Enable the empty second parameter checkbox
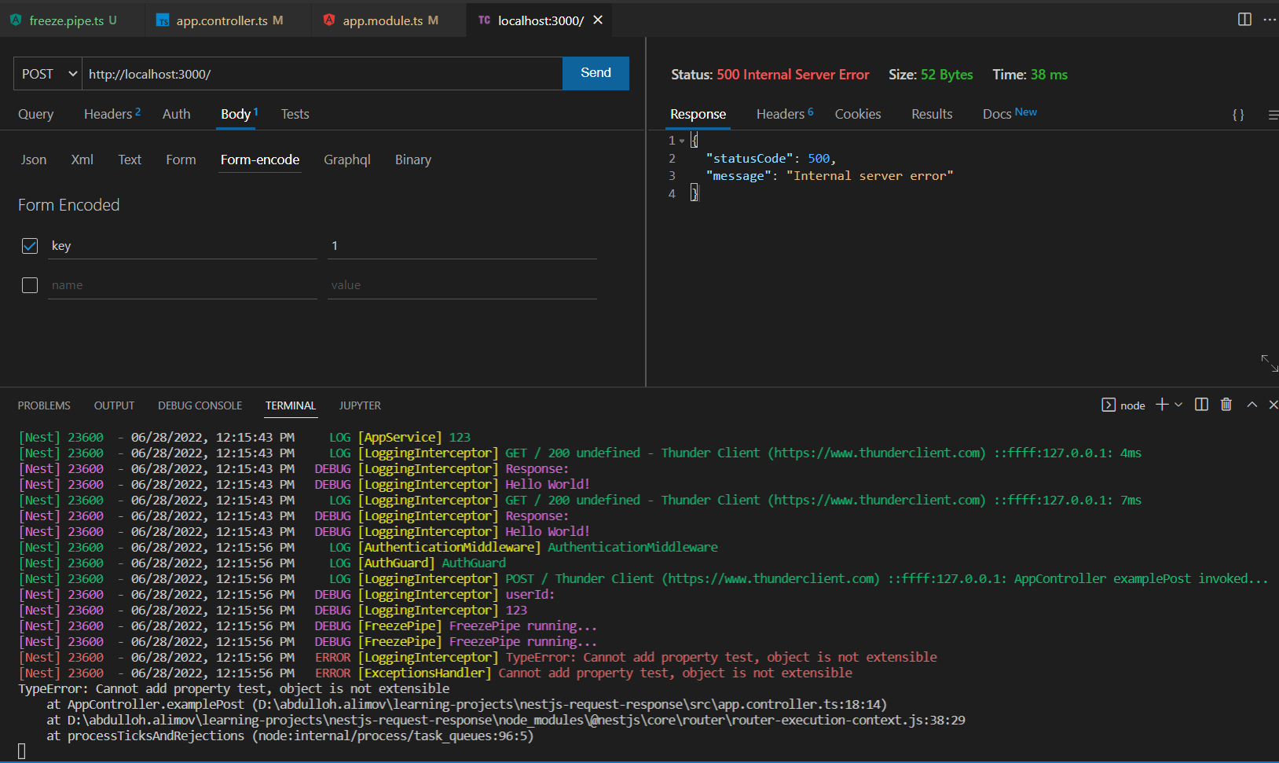Viewport: 1279px width, 763px height. [x=30, y=285]
